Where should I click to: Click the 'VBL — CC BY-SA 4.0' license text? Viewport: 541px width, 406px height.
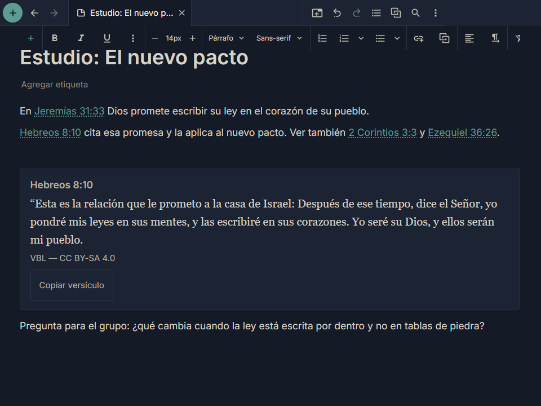(x=73, y=258)
